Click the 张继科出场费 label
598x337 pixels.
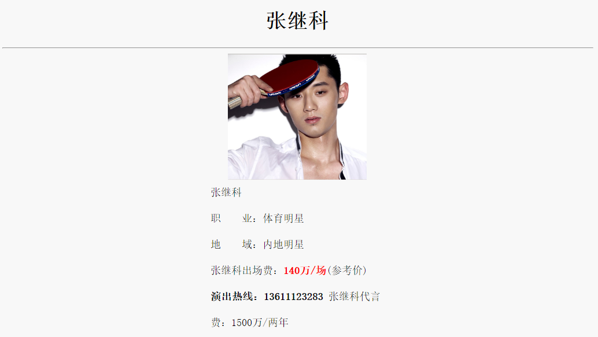242,271
